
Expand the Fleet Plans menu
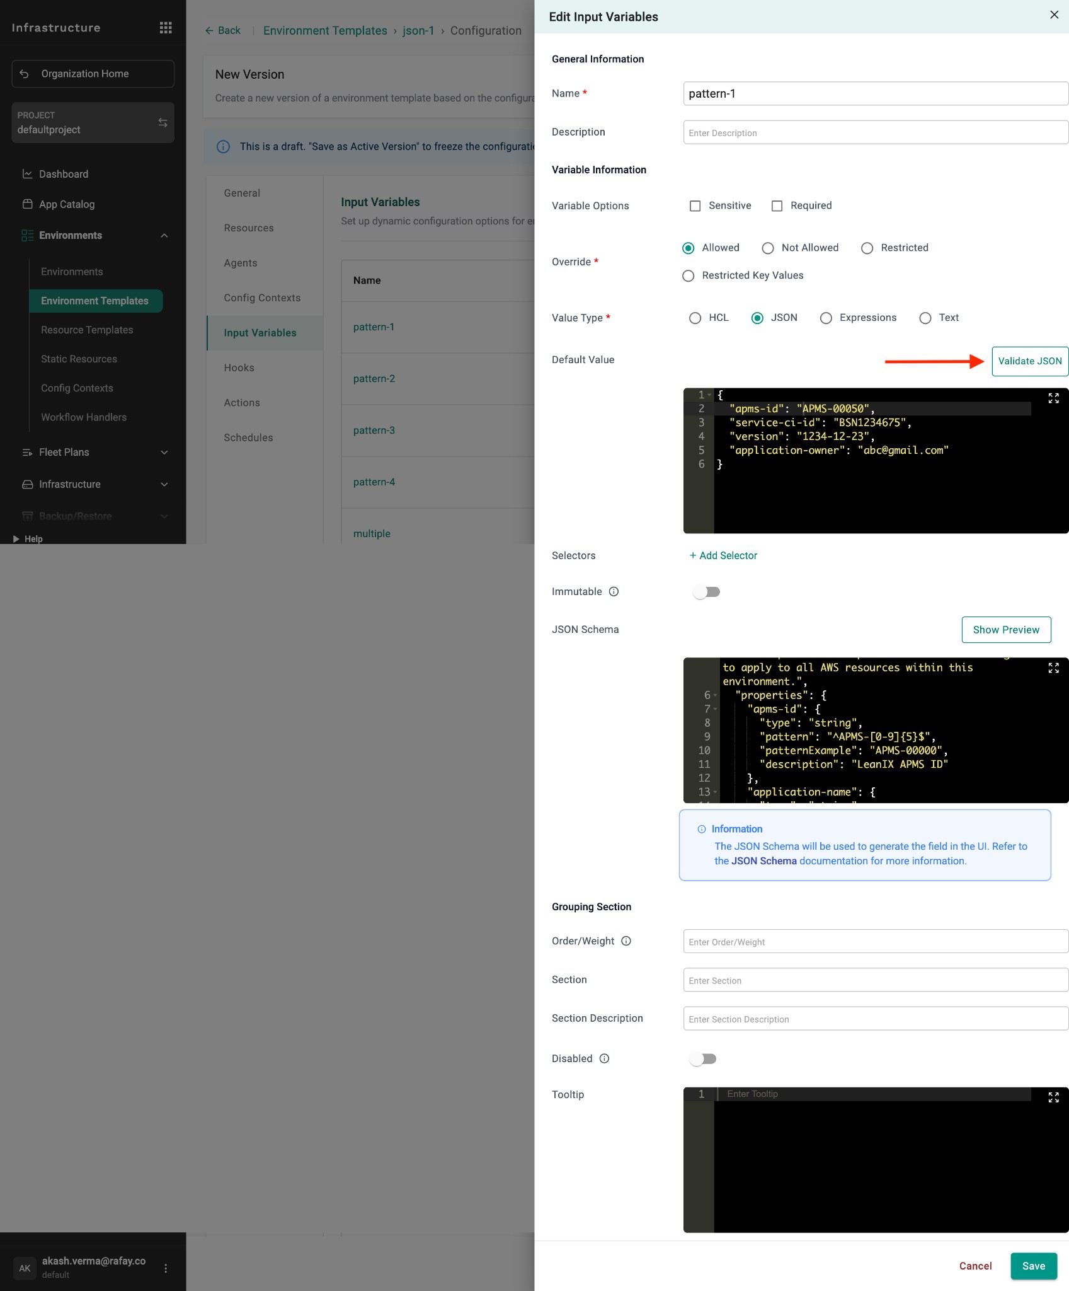(164, 453)
